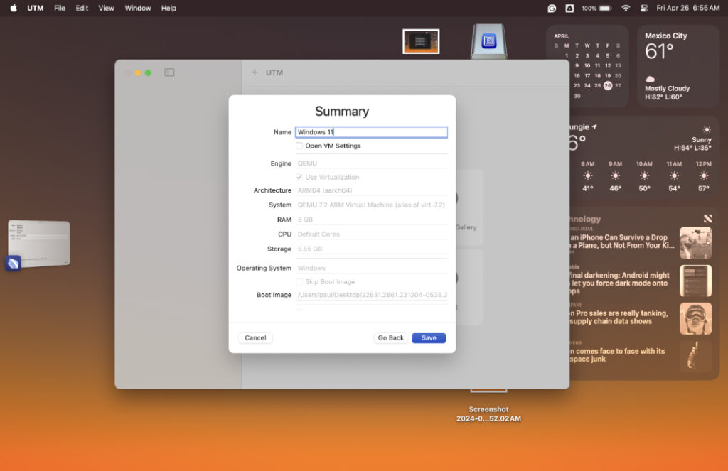Click the Name field showing Windows 11
The image size is (728, 471).
[x=371, y=132]
